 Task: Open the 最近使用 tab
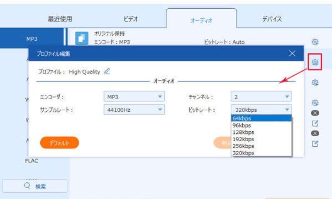click(60, 19)
